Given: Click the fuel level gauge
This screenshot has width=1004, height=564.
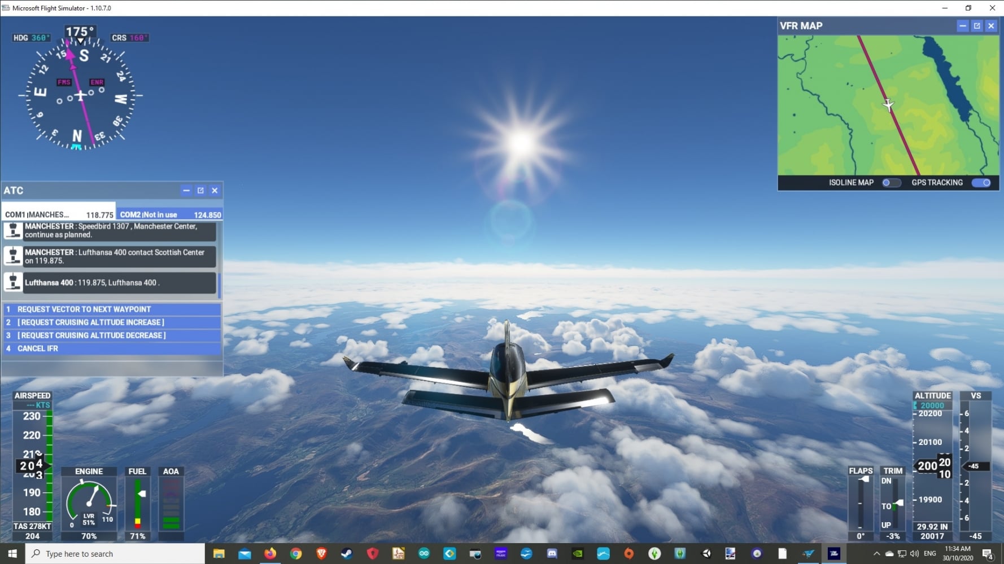Looking at the screenshot, I should coord(138,504).
